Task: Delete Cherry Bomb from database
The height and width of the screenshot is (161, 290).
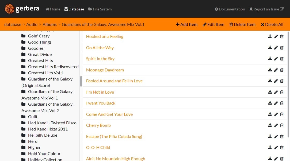Action: 282,125
